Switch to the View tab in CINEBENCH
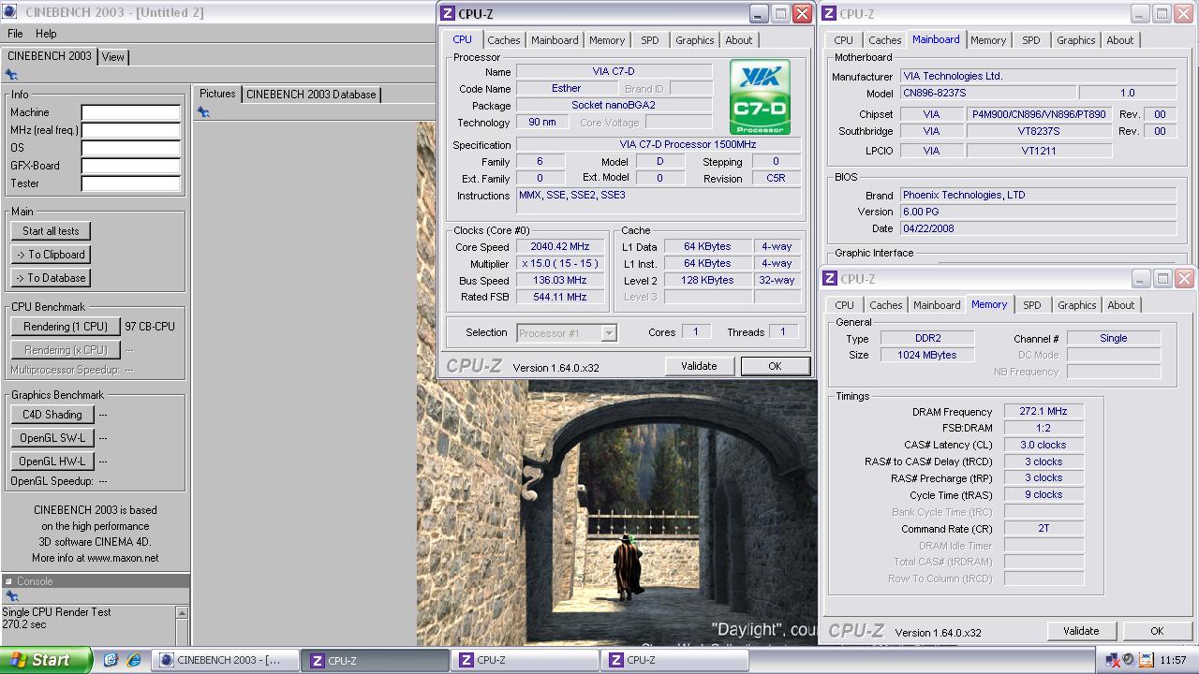Viewport: 1199px width, 674px height. coord(113,57)
